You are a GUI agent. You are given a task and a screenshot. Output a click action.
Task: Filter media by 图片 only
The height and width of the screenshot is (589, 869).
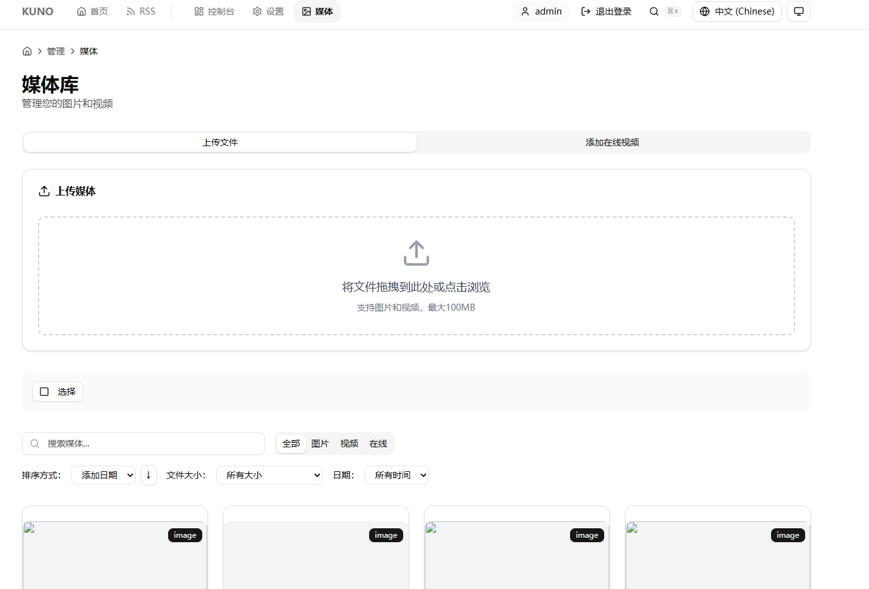pyautogui.click(x=320, y=443)
